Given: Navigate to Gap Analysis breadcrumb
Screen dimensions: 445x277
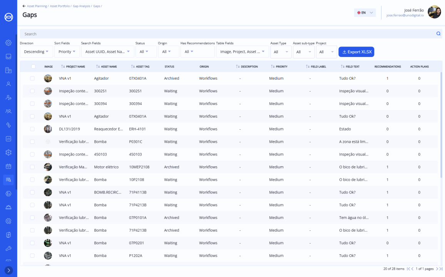Looking at the screenshot, I should coord(81,6).
